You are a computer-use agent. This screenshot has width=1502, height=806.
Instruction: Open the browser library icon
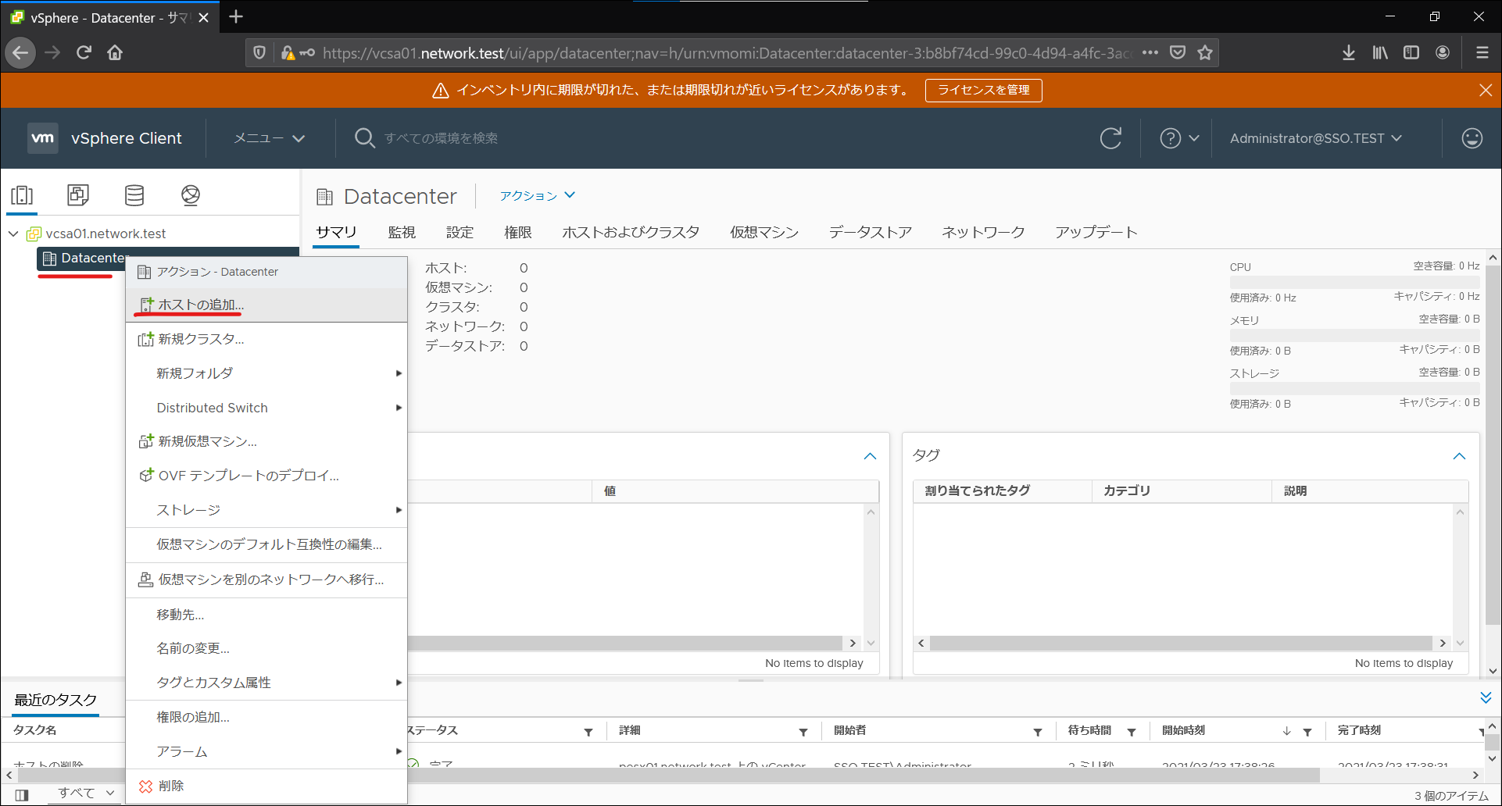click(1380, 52)
